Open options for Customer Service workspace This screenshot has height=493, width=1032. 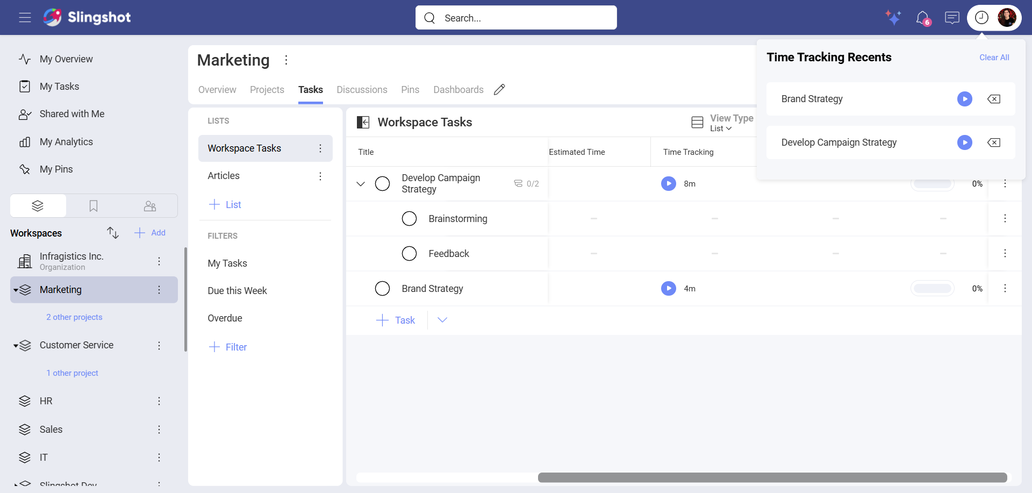[159, 346]
